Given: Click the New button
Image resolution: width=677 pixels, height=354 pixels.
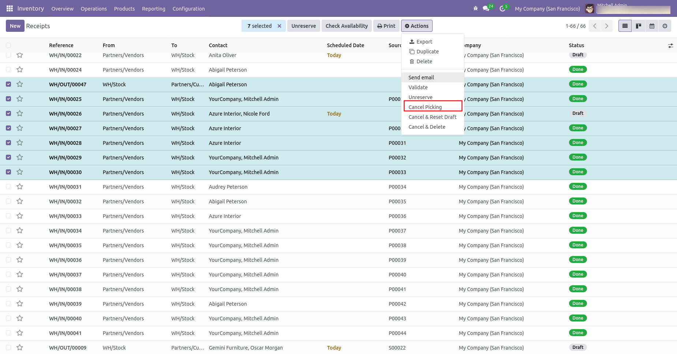Looking at the screenshot, I should click(x=15, y=26).
